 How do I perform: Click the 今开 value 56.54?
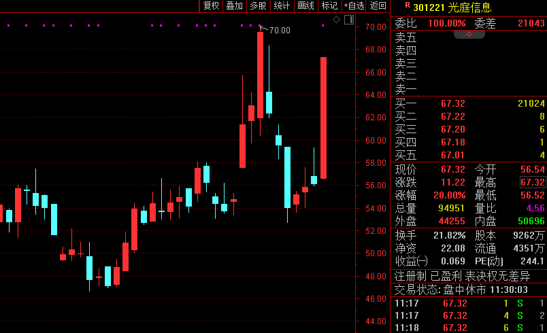[x=532, y=170]
